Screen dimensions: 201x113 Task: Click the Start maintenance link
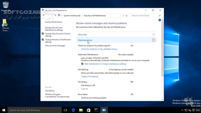[92, 64]
